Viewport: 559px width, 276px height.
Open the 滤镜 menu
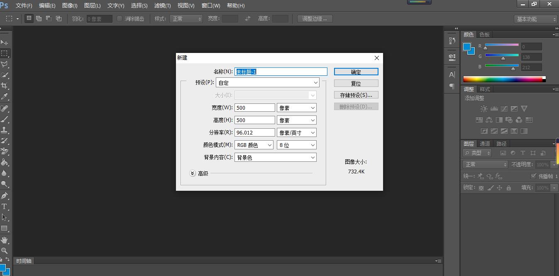point(162,5)
